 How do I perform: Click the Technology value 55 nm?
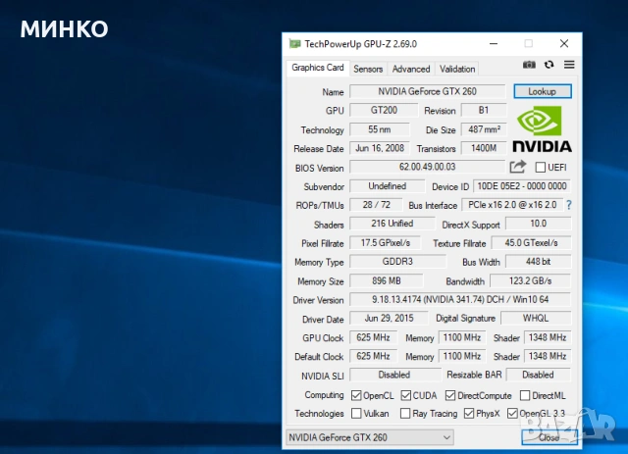pyautogui.click(x=380, y=129)
